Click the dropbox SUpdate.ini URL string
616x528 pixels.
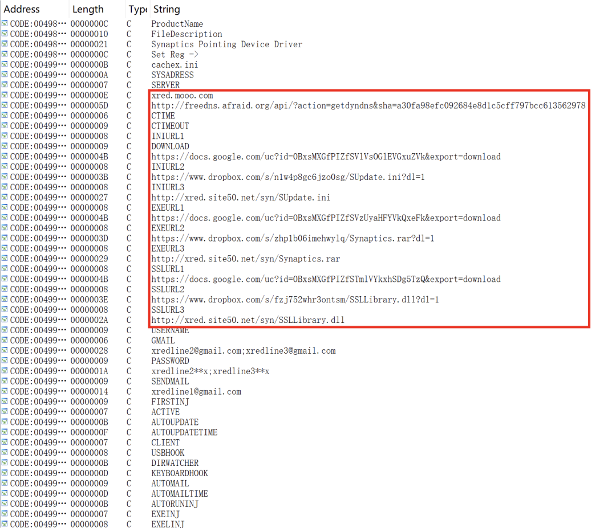[288, 177]
